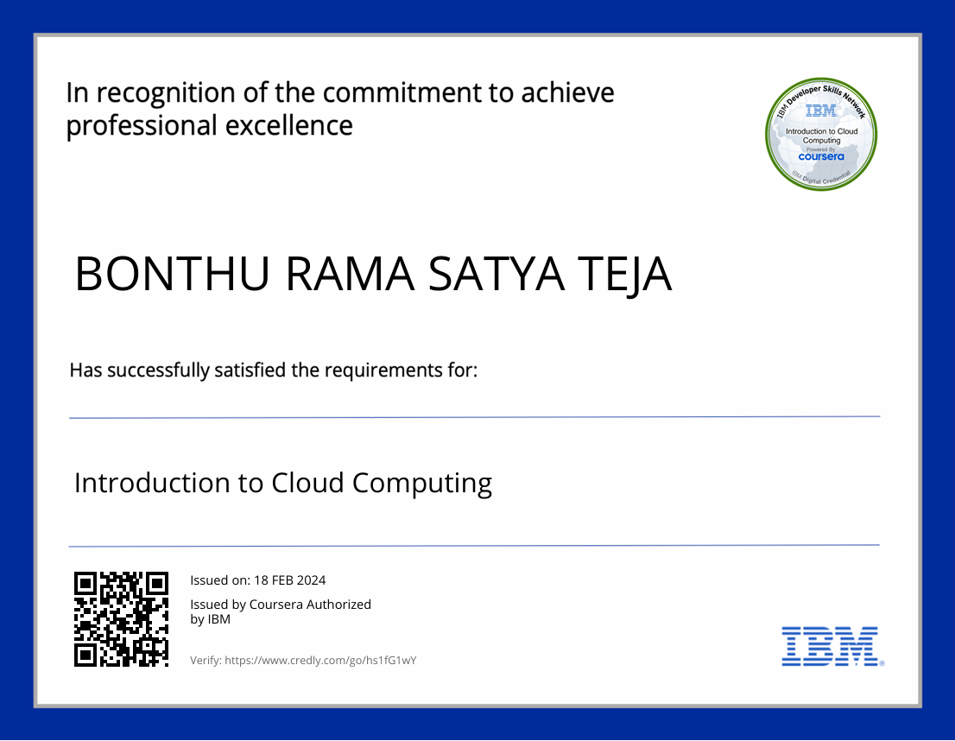
Task: Select the IBM logo at bottom right
Action: (x=827, y=647)
